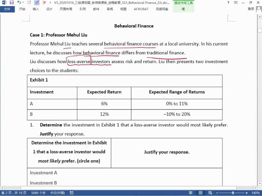Click the horizontal scrollbar right arrow
Screen dimensions: 262x196
[x=255, y=188]
